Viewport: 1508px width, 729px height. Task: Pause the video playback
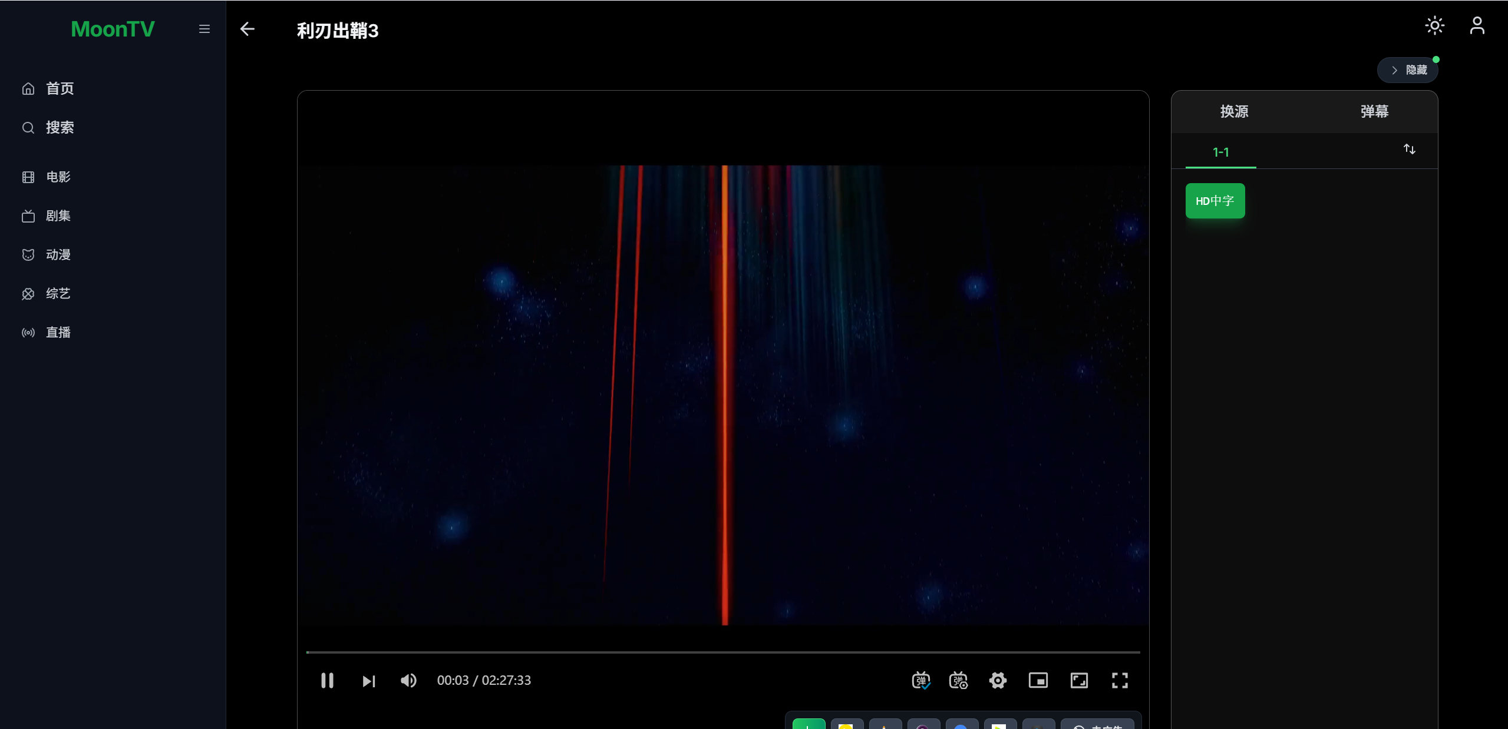327,681
